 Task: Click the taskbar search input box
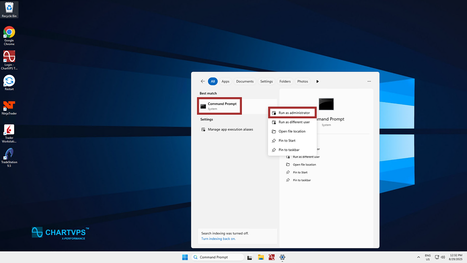click(x=218, y=257)
